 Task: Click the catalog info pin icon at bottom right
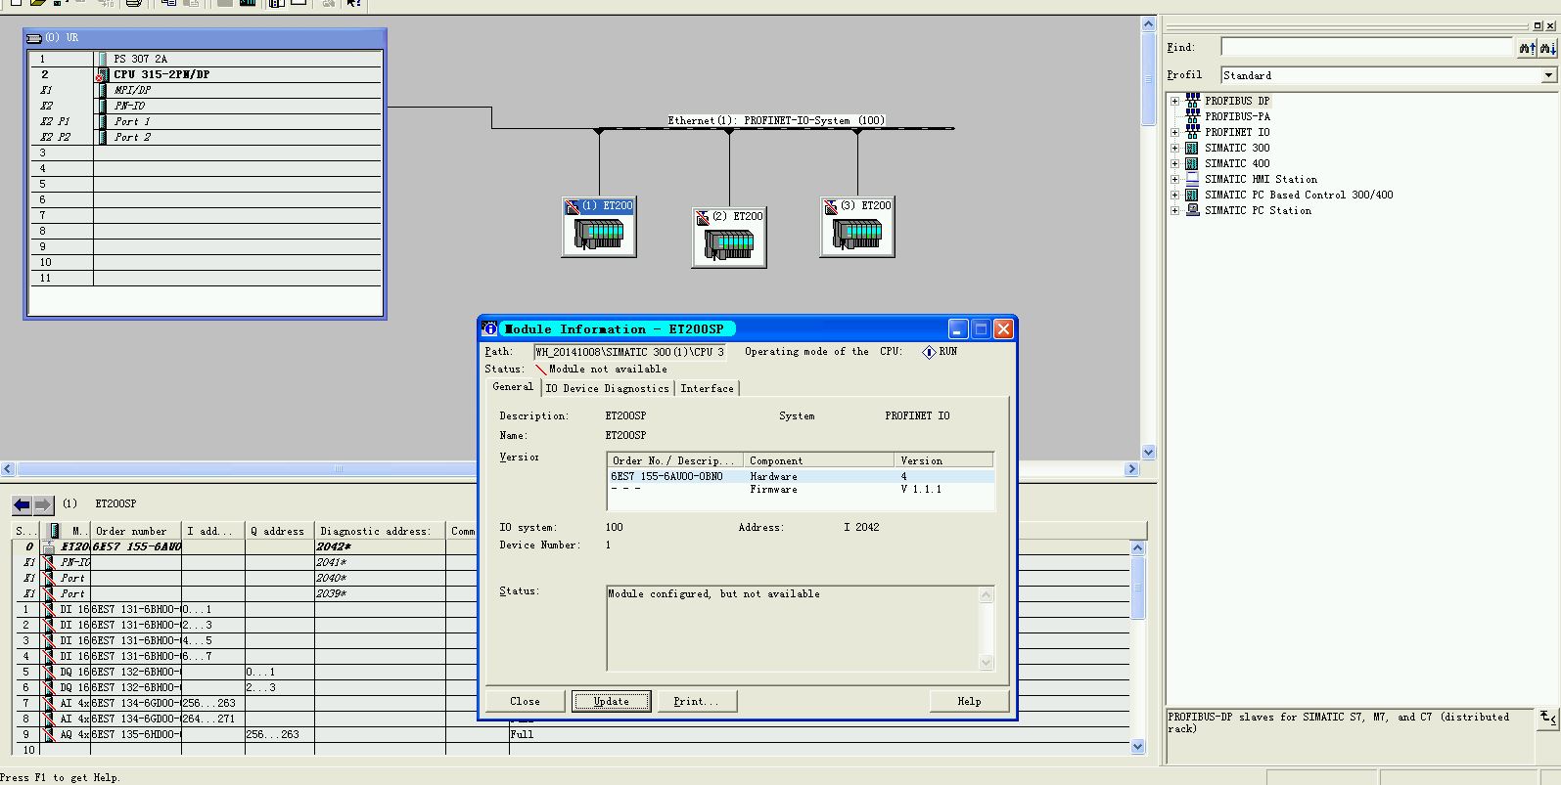1547,718
